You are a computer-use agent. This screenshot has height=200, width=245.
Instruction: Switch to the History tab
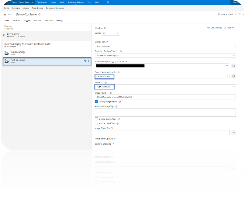pos(59,20)
